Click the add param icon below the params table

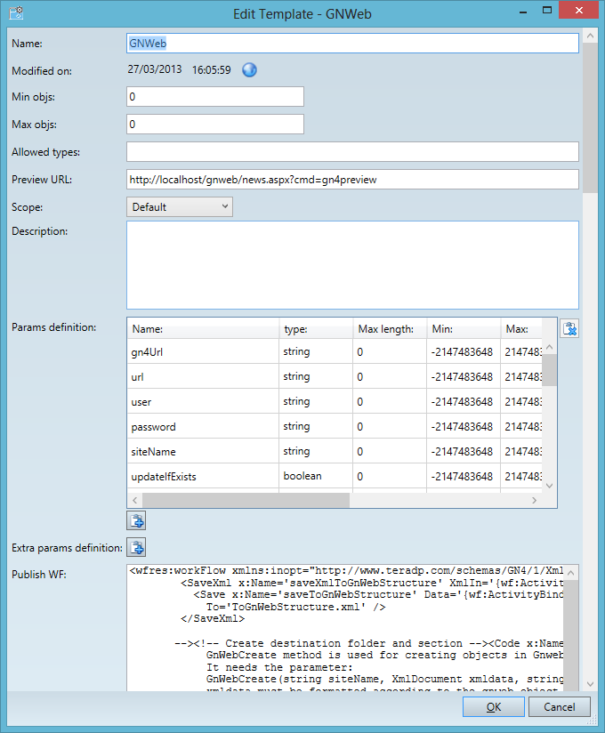[x=136, y=520]
